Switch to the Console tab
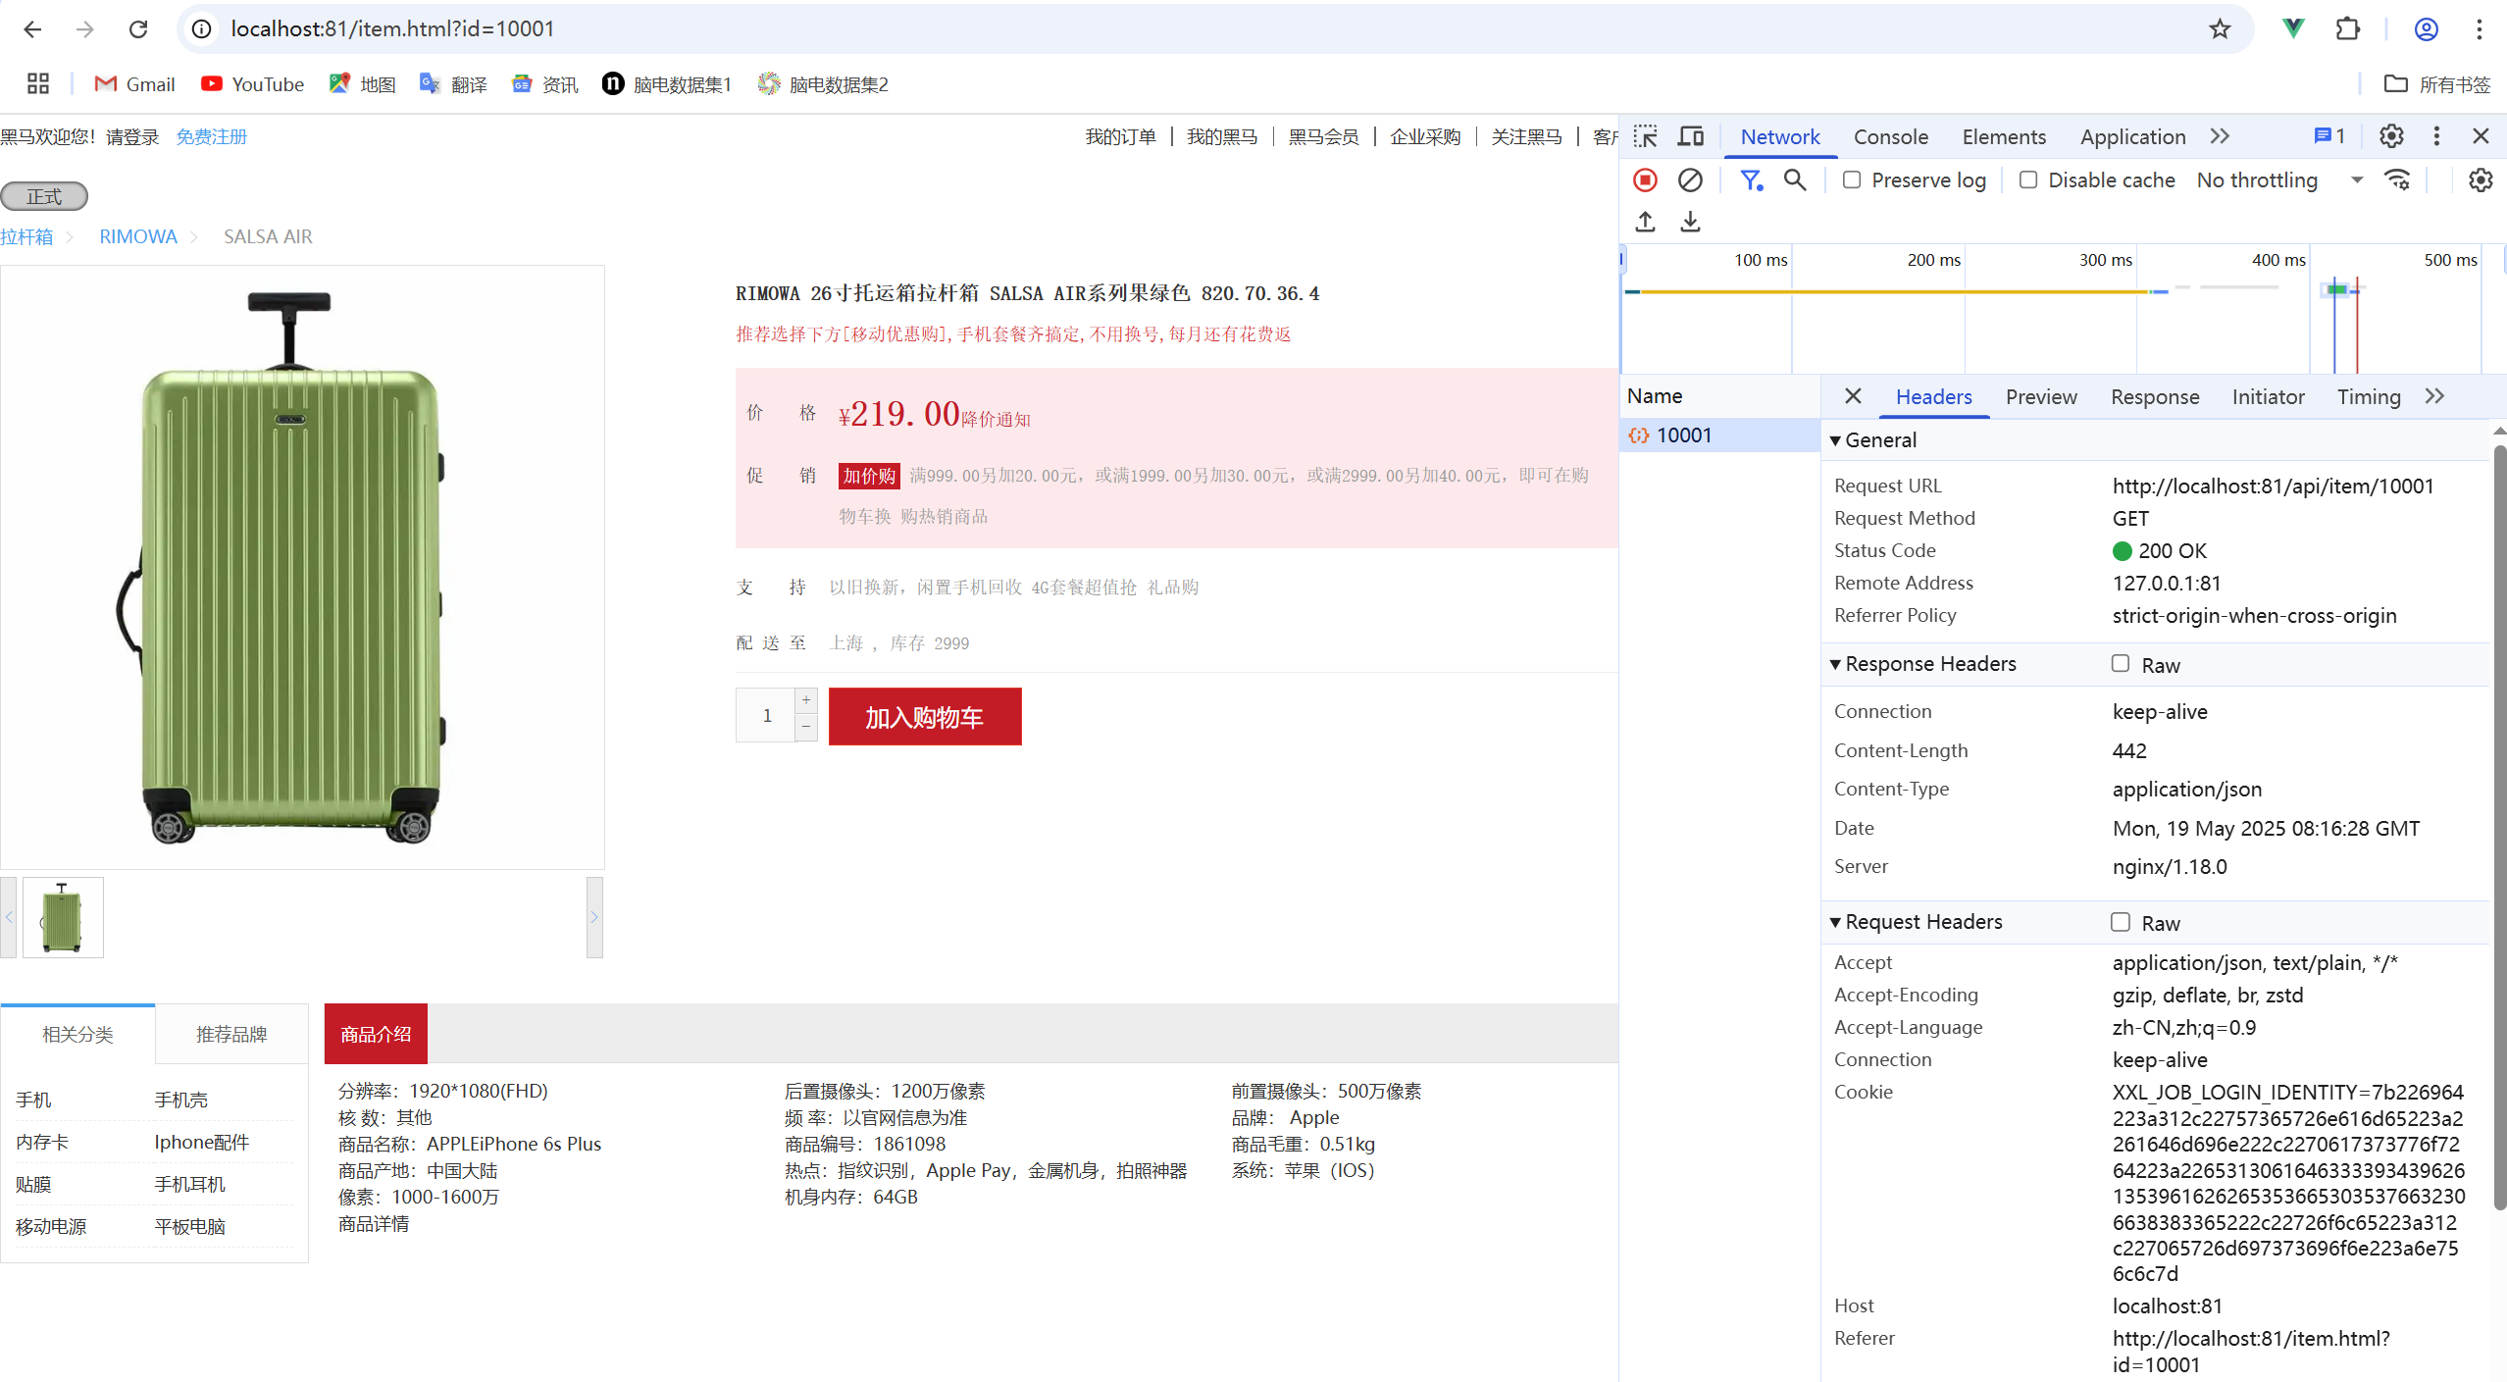Screen dimensions: 2507x1382 [1890, 136]
